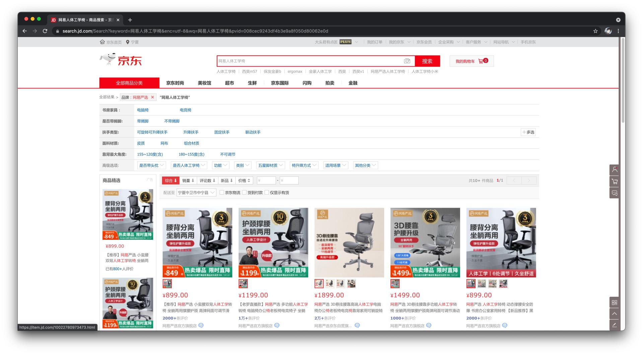Click the red 搜索 button

[427, 61]
